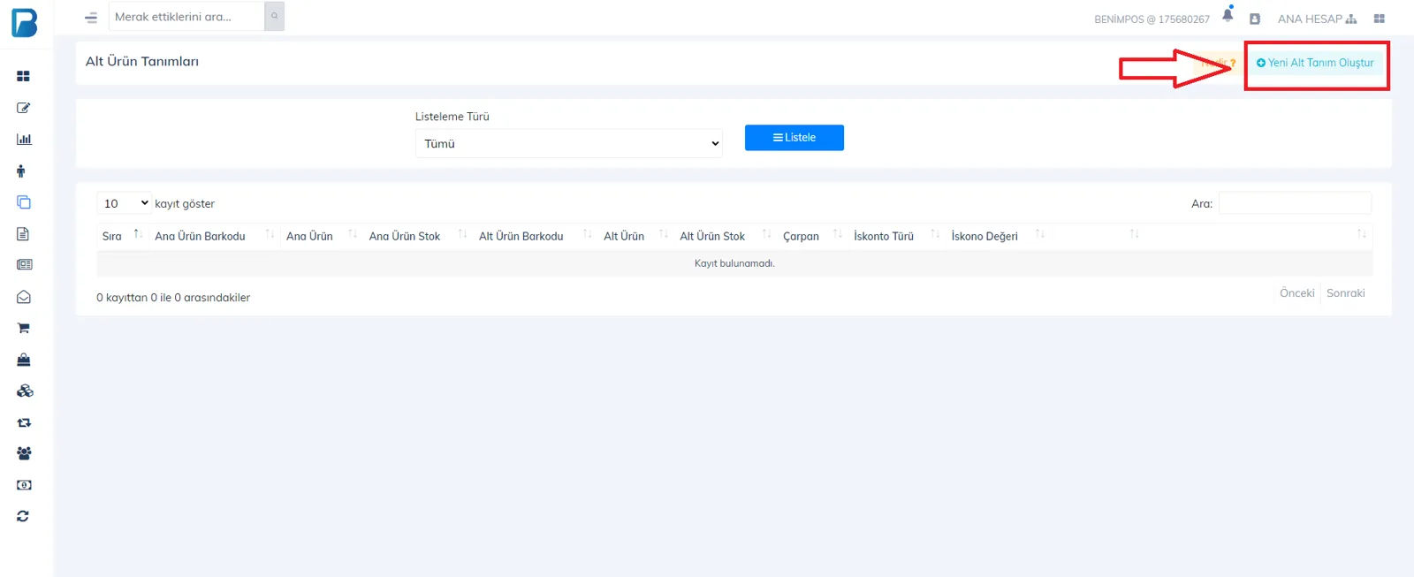Viewport: 1414px width, 577px height.
Task: Go to Önceki page
Action: click(1296, 293)
